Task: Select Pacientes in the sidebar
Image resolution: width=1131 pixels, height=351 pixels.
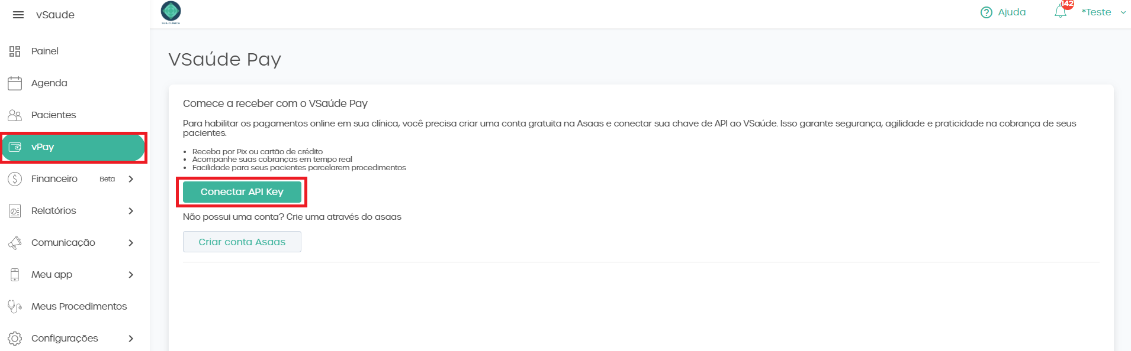Action: click(72, 115)
